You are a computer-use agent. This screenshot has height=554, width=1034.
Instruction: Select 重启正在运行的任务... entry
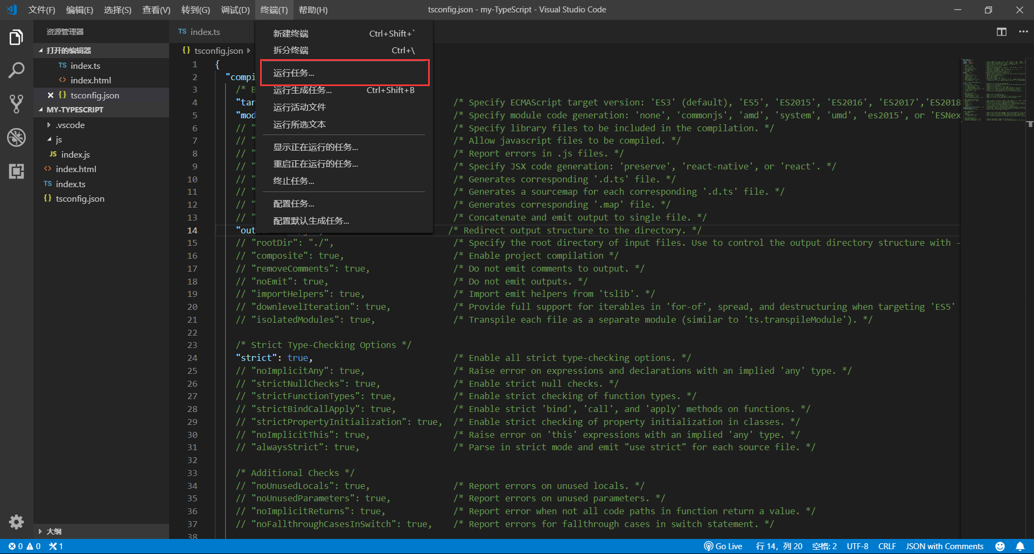pos(344,164)
